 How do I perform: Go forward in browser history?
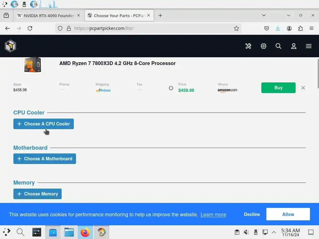(19, 28)
